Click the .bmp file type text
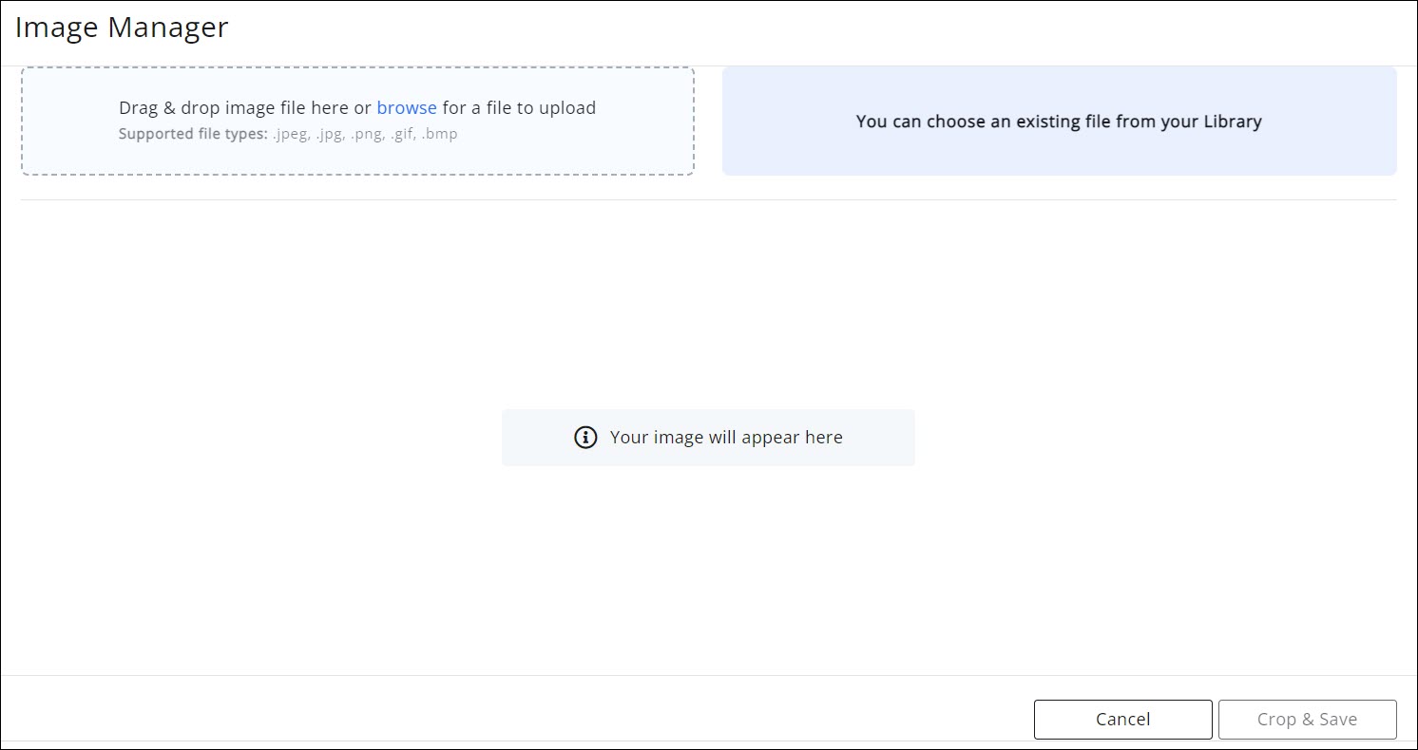1418x750 pixels. pyautogui.click(x=439, y=134)
